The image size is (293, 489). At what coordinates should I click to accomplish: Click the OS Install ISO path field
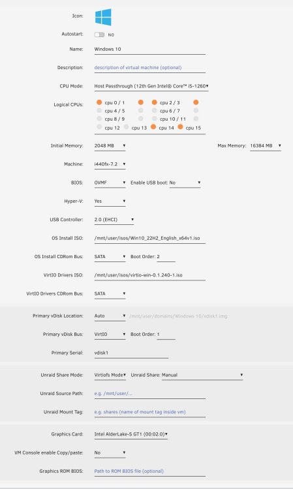coord(150,238)
